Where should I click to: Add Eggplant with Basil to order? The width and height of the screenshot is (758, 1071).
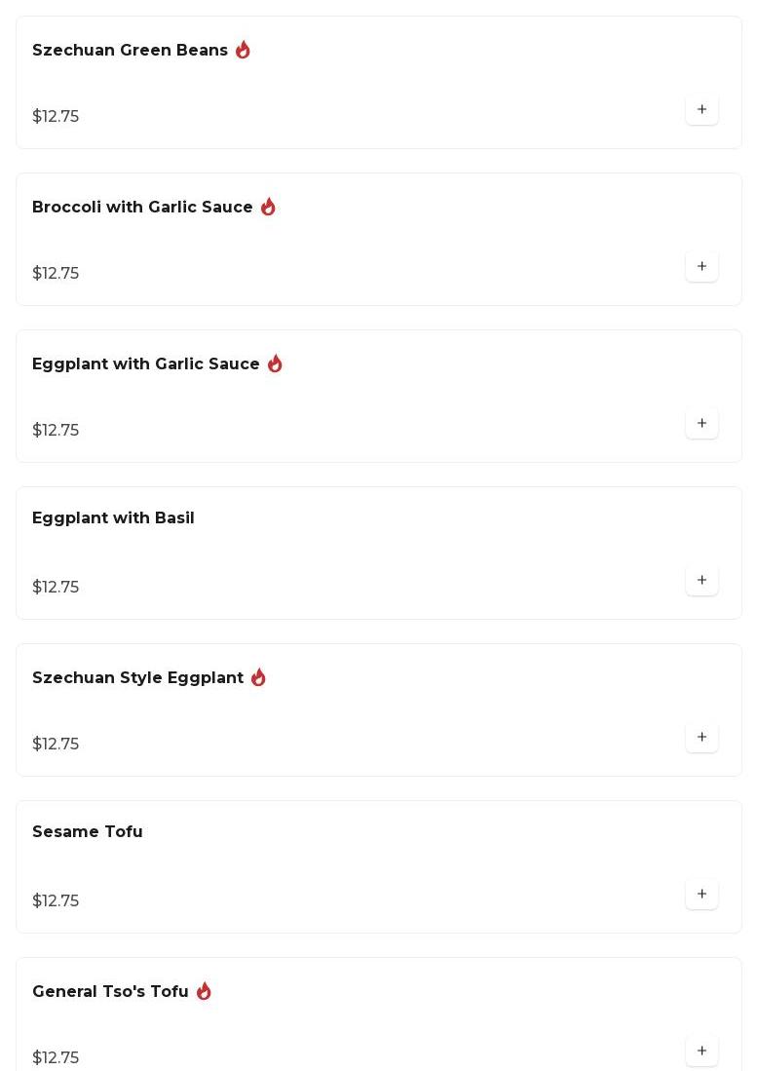701,581
